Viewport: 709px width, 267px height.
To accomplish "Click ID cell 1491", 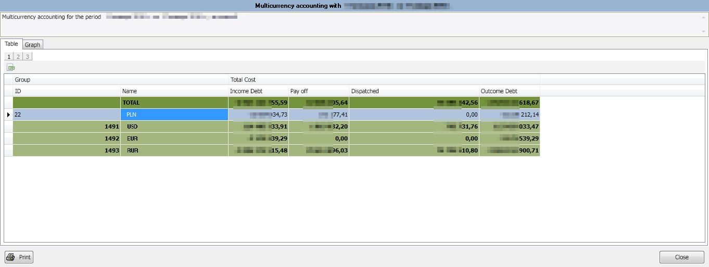I will pyautogui.click(x=67, y=126).
